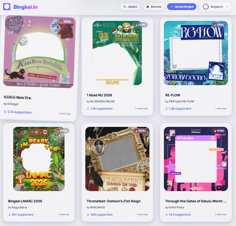Screen dimensions: 236x226
Task: Click the VIRAL flame badge on RE-FLOW frame
Action: [219, 24]
